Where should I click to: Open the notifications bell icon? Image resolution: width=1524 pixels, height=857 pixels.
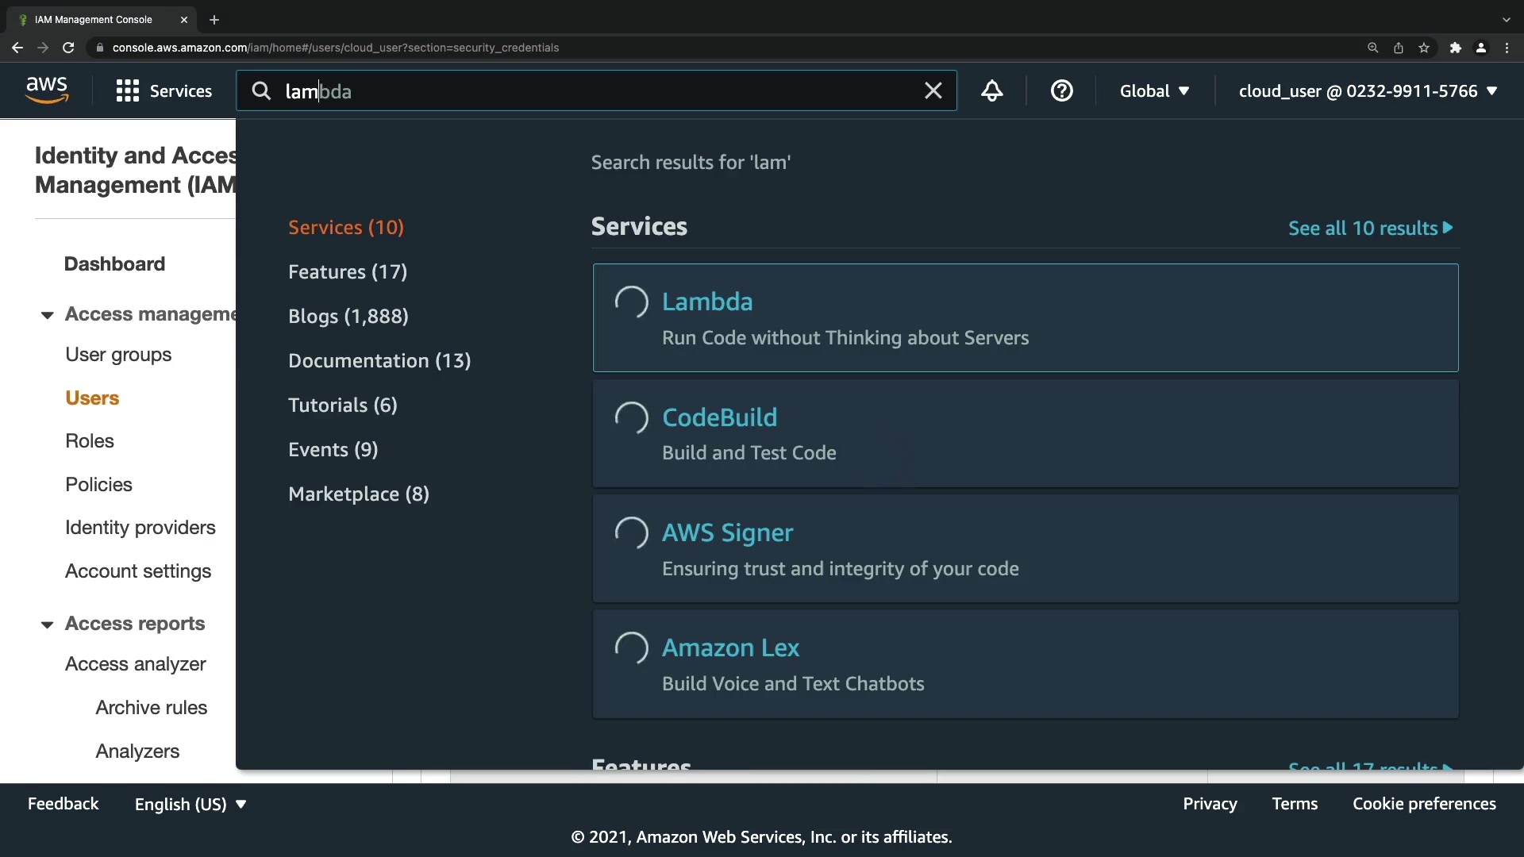[x=991, y=90]
